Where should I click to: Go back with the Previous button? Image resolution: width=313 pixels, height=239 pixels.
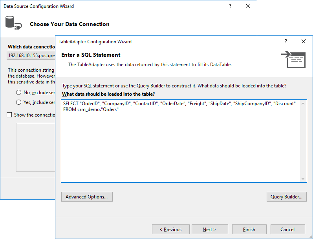coord(170,229)
